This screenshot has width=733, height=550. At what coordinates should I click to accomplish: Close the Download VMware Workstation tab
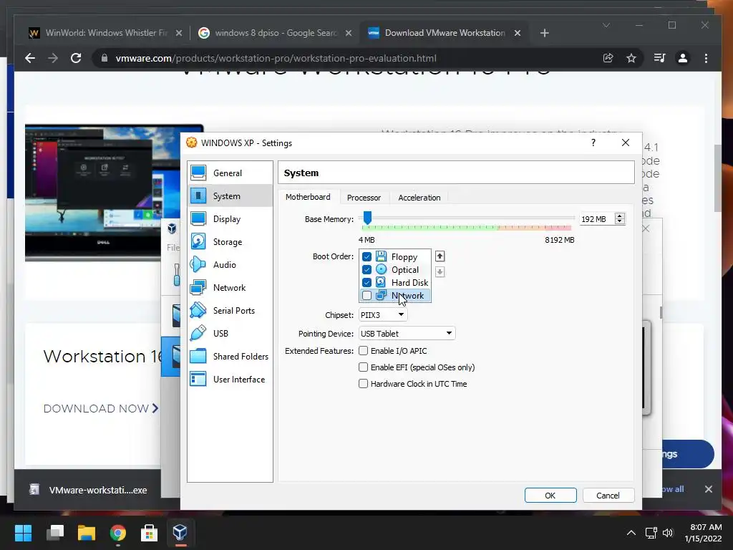click(518, 33)
